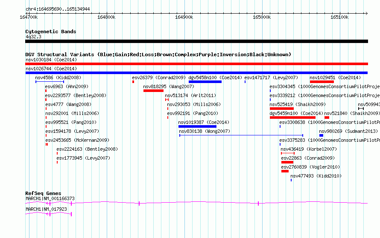The image size is (380, 238).
Task: Open the esv26379 (Conrad2009) variant label
Action: coord(159,77)
